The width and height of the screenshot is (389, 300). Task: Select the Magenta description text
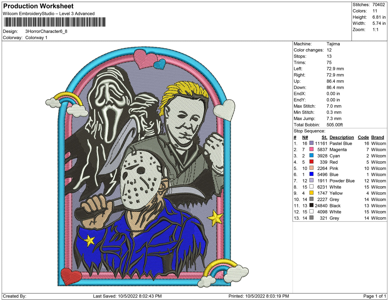[338, 150]
